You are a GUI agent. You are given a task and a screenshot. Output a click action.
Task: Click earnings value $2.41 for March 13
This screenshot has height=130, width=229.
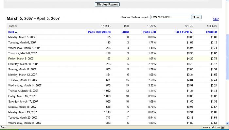click(214, 80)
